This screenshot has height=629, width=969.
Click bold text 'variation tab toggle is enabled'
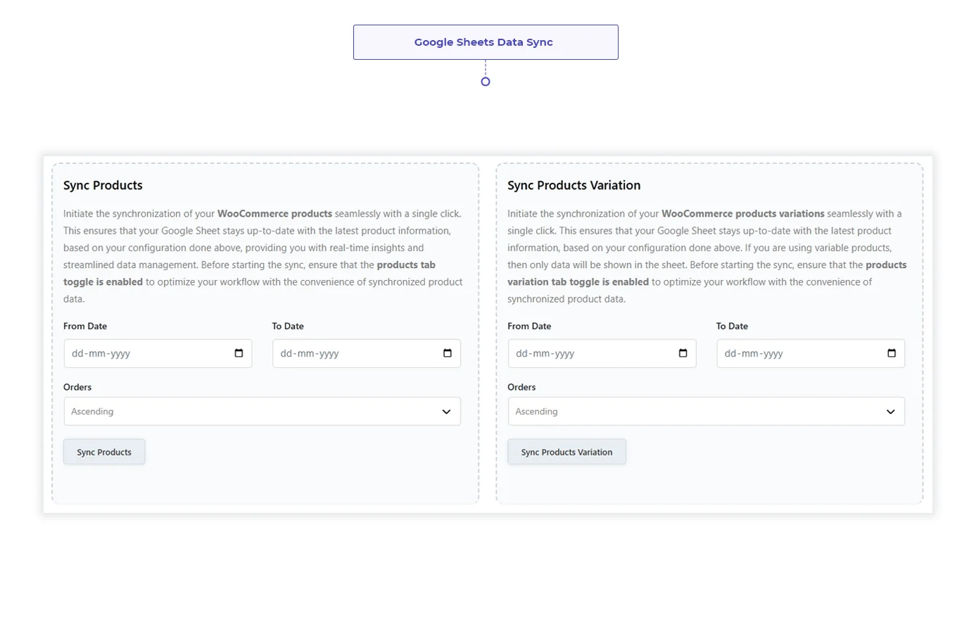[x=578, y=281]
